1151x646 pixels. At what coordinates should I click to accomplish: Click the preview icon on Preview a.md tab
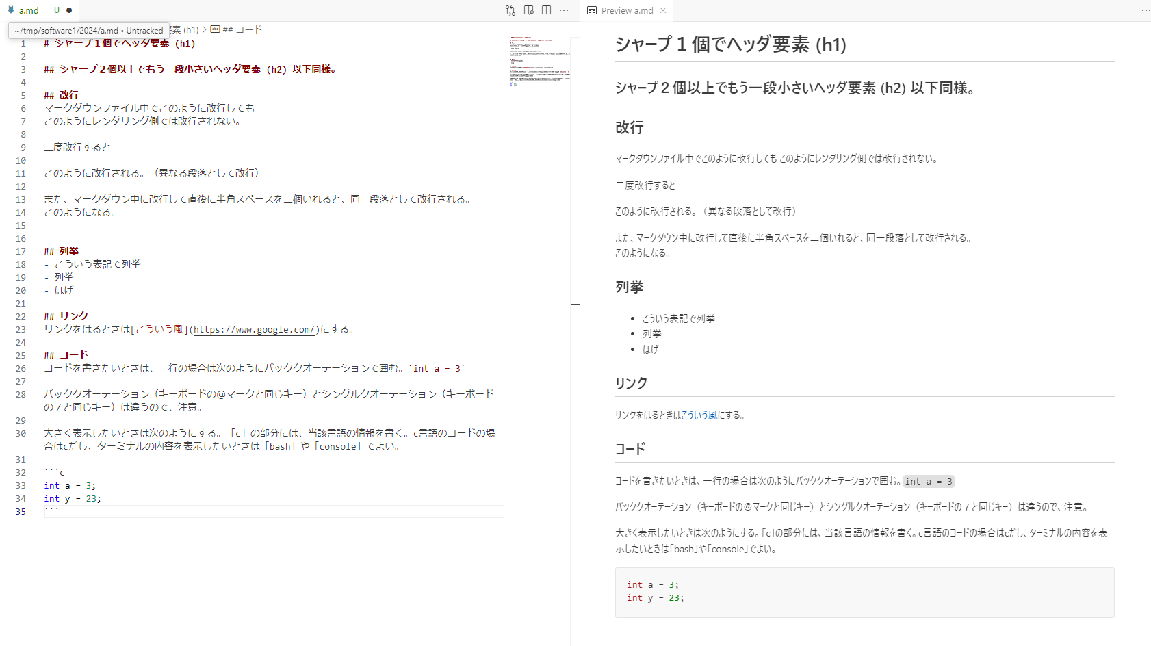592,10
